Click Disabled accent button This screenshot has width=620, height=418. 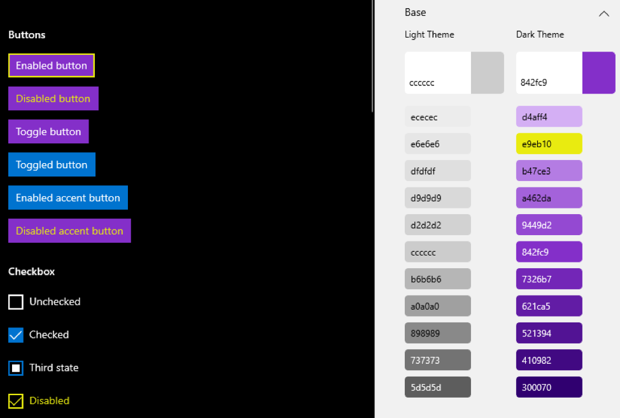69,231
